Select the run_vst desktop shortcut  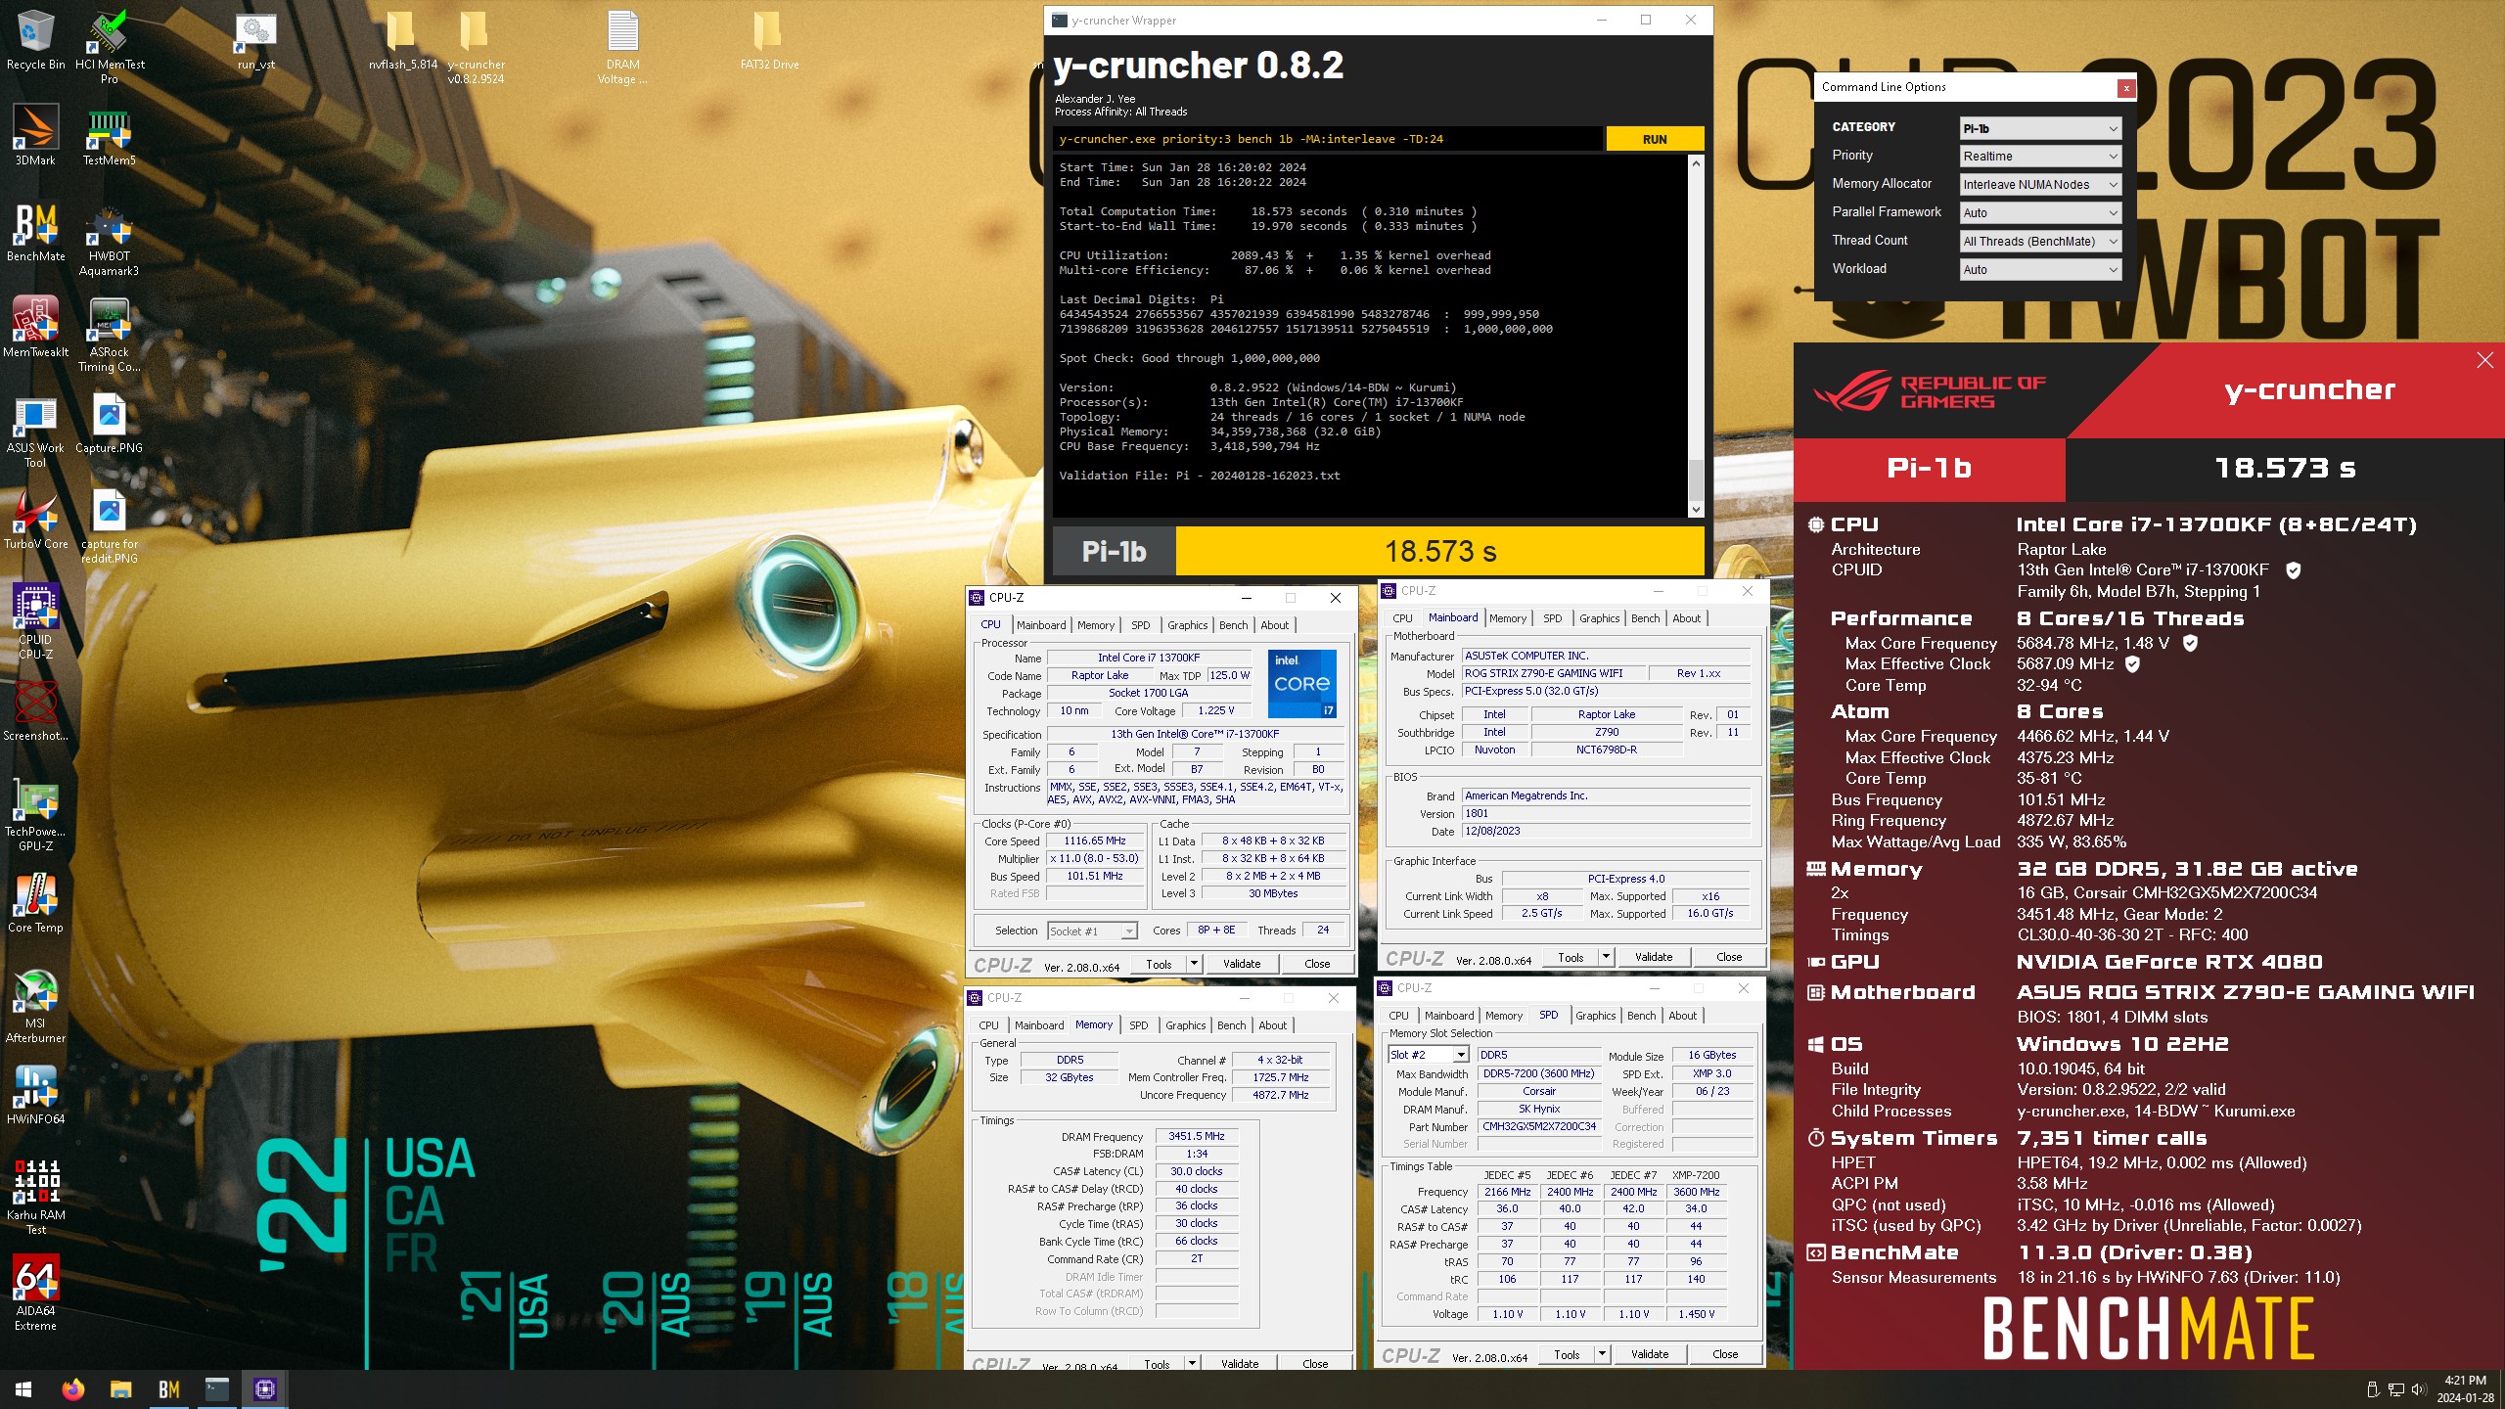coord(256,41)
